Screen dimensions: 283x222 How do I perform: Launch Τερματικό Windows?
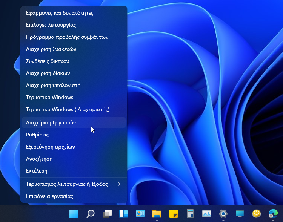tap(74, 97)
